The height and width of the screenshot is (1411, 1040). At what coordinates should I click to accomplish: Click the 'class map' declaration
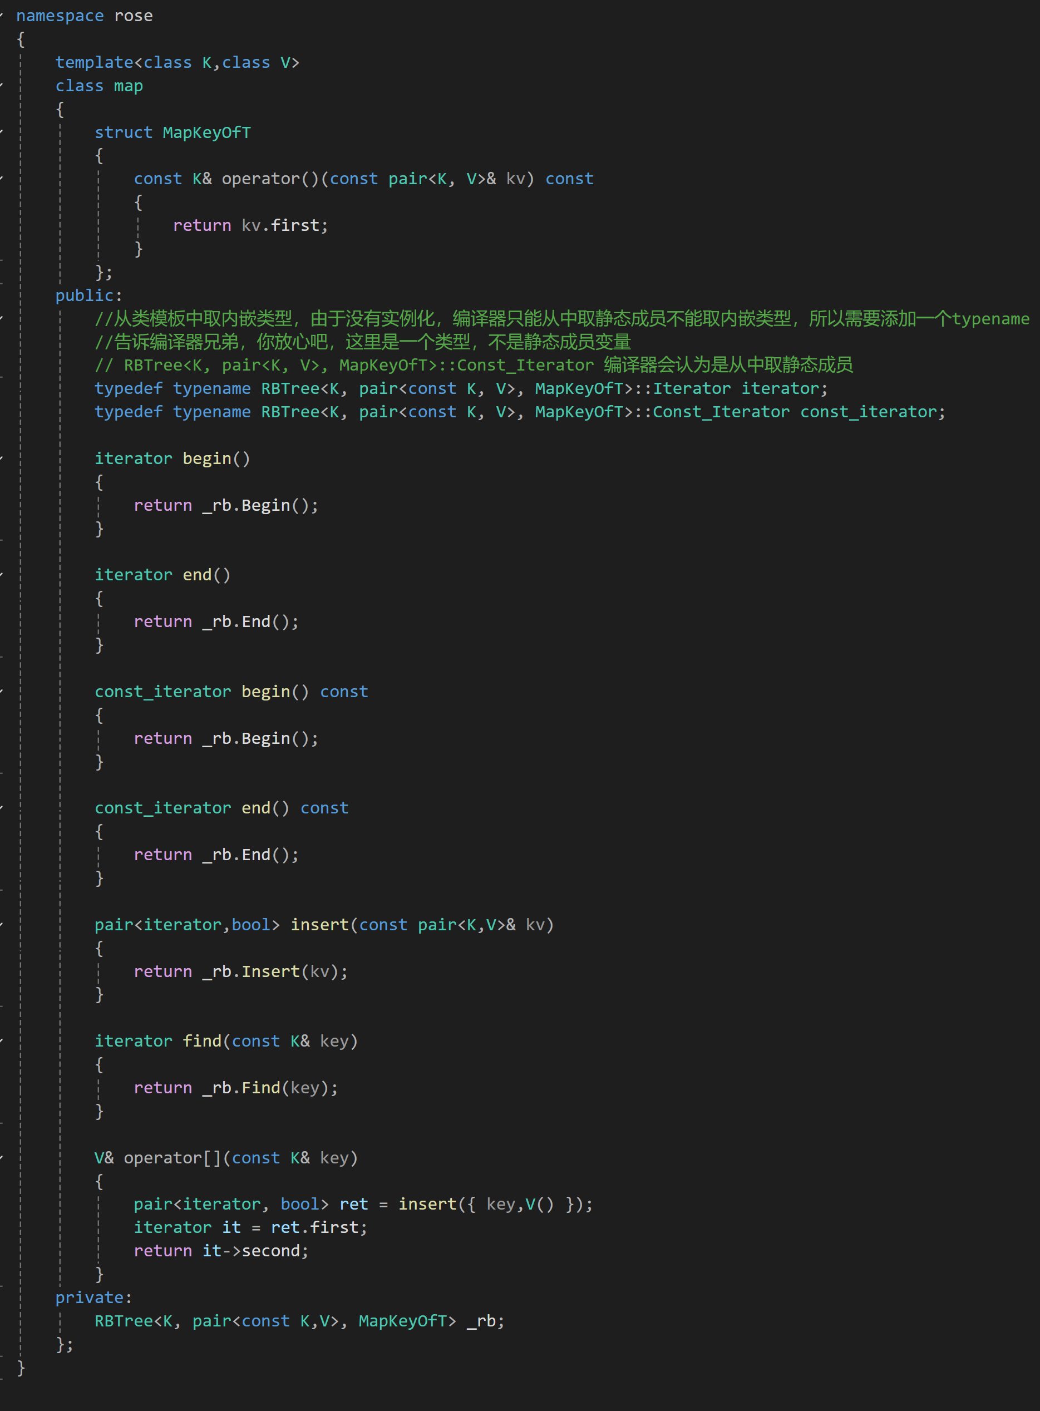click(99, 86)
